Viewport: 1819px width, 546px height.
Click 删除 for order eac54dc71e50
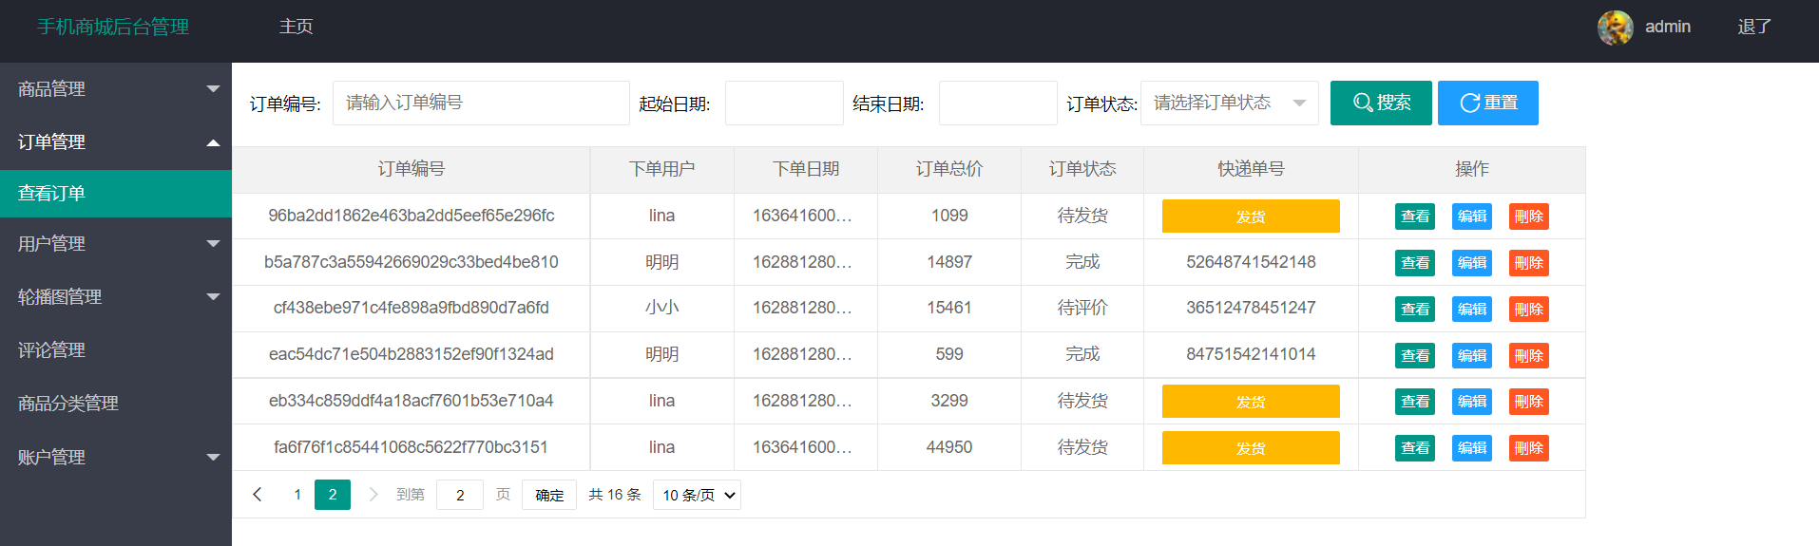pos(1529,356)
